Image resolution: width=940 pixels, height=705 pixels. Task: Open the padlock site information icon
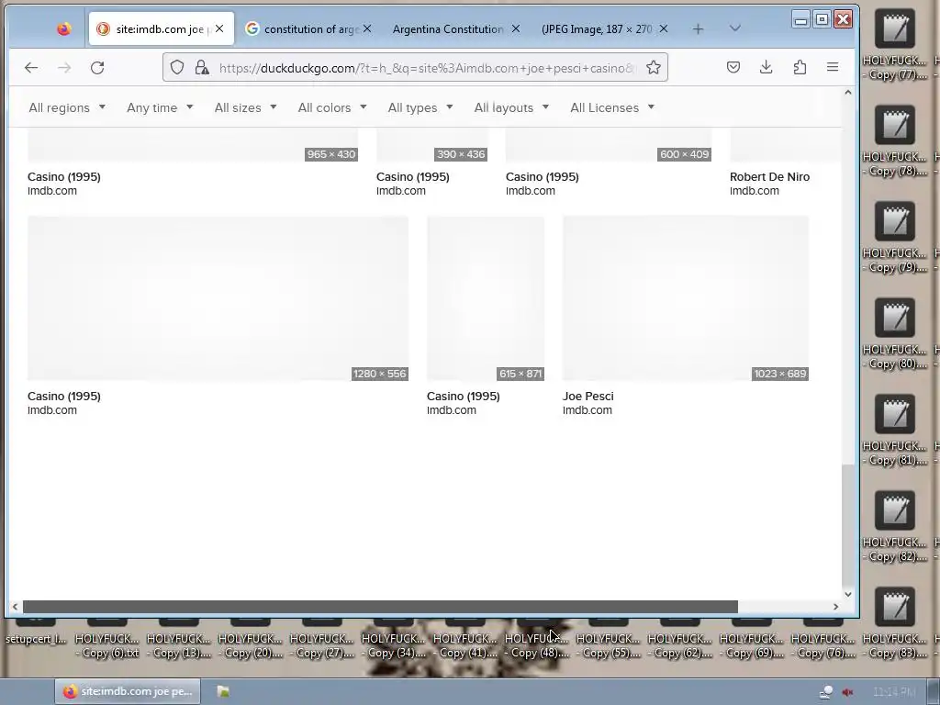pyautogui.click(x=202, y=67)
